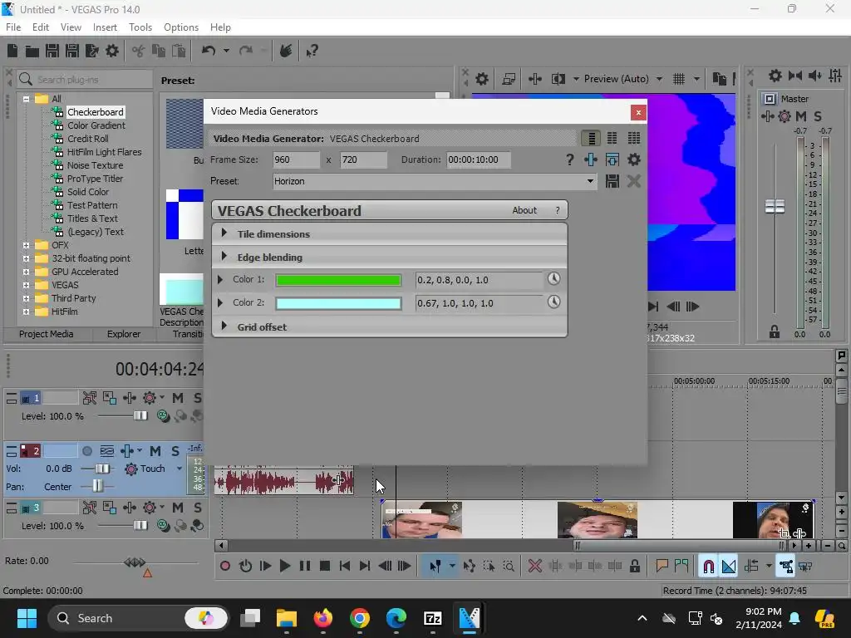
Task: Open Video Preview properties gear icon
Action: coord(481,79)
